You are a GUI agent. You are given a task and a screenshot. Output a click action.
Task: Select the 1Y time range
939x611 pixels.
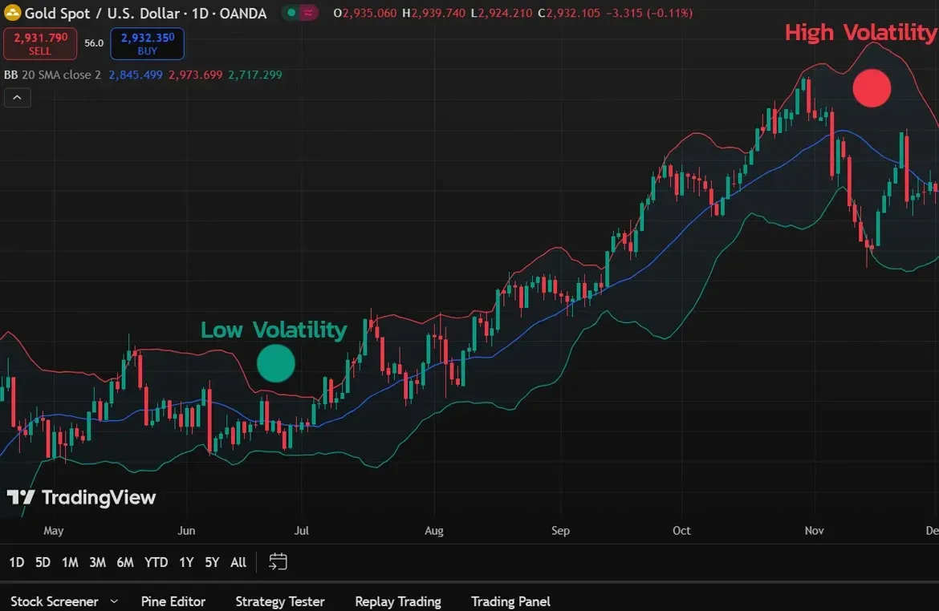(x=187, y=563)
